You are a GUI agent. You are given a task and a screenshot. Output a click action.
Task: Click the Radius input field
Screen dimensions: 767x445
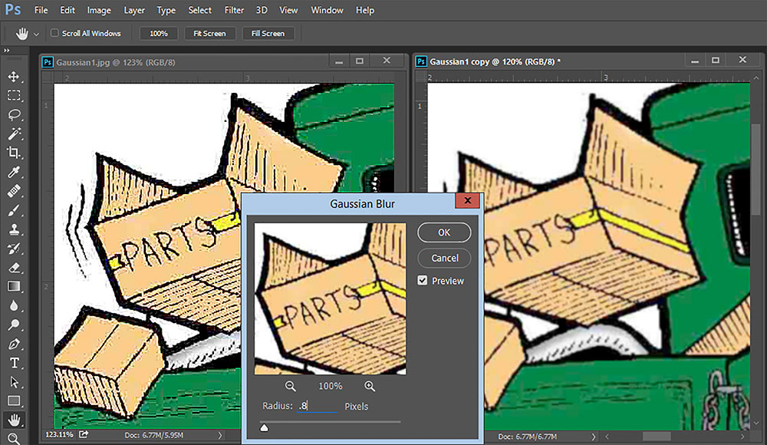click(x=317, y=406)
